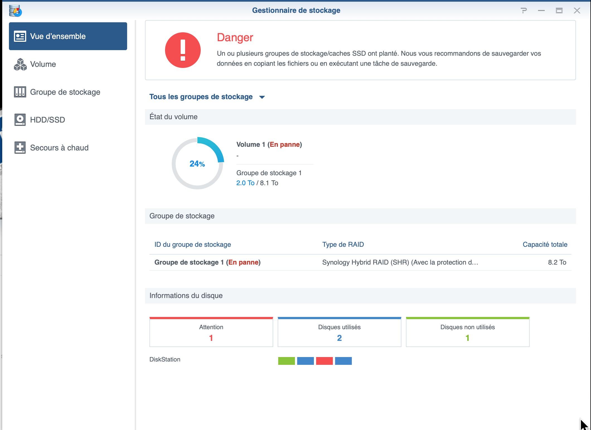This screenshot has height=430, width=591.
Task: Click the 24% volume usage ring
Action: click(x=198, y=163)
